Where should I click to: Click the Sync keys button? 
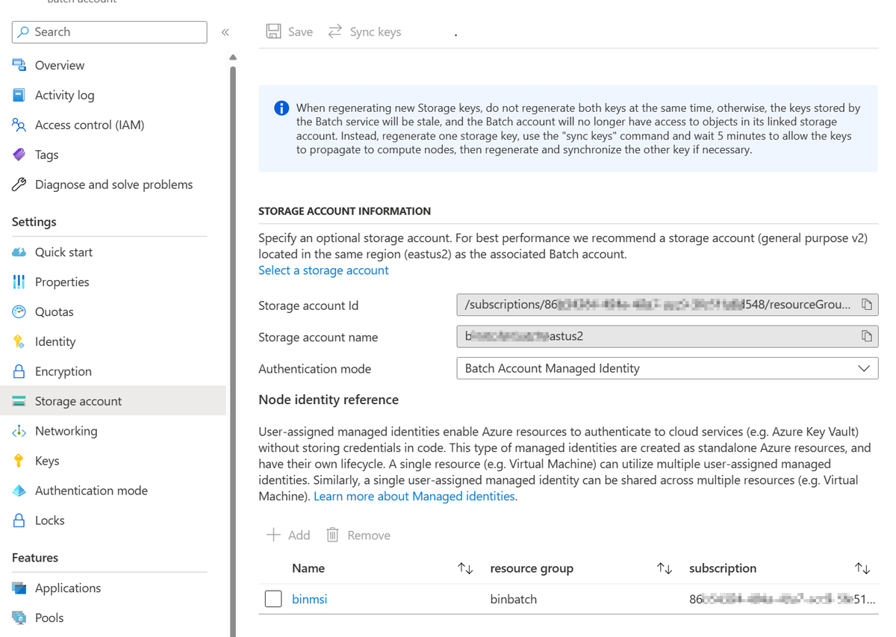pos(365,31)
